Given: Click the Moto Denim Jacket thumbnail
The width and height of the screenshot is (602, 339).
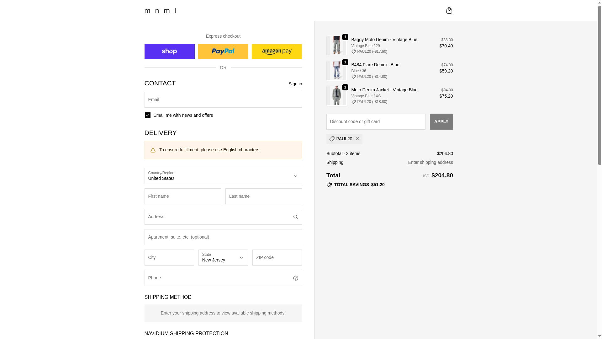Looking at the screenshot, I should (336, 96).
